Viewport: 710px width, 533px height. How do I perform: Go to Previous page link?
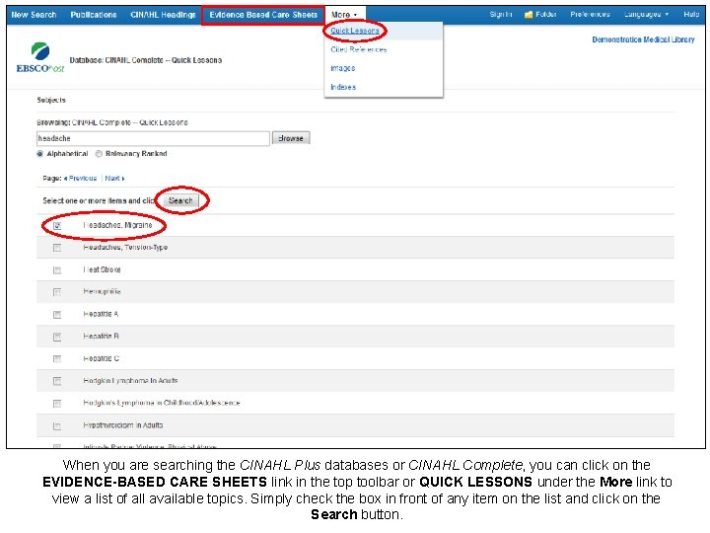pyautogui.click(x=81, y=178)
